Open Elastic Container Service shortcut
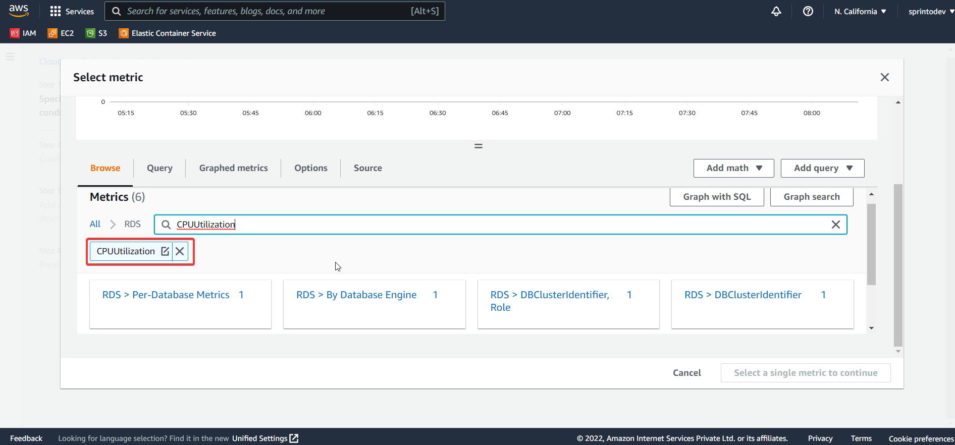The width and height of the screenshot is (955, 445). pyautogui.click(x=168, y=33)
